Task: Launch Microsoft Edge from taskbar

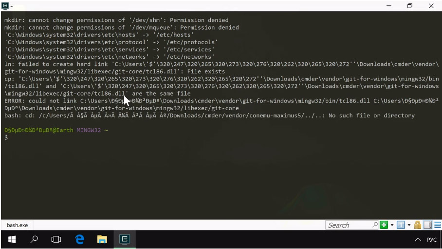Action: click(x=79, y=239)
